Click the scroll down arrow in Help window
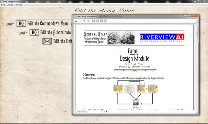The height and width of the screenshot is (124, 208). [x=197, y=108]
